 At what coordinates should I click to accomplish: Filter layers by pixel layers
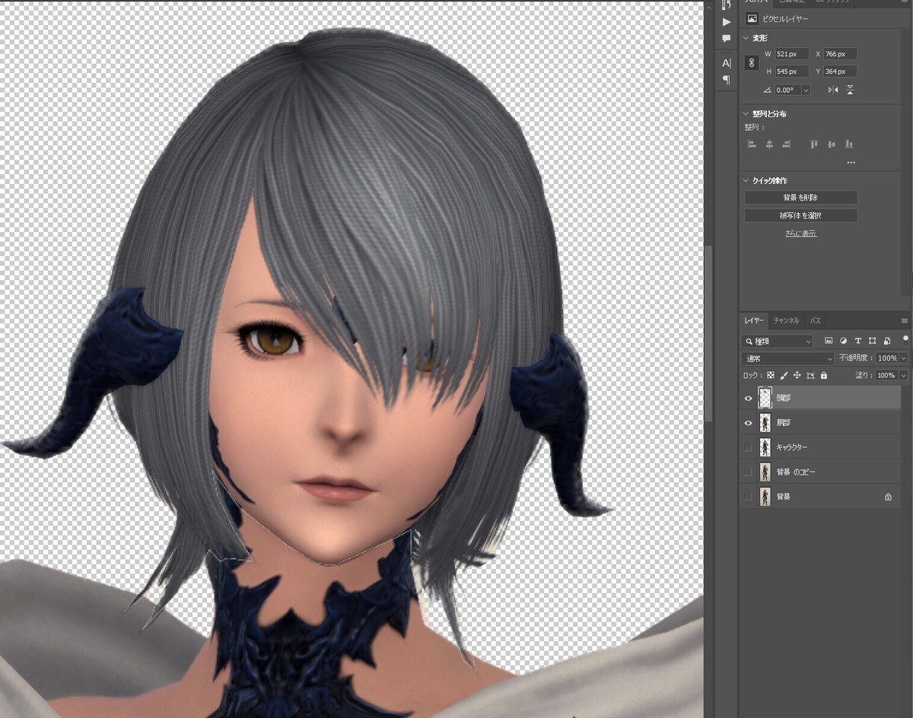(829, 341)
